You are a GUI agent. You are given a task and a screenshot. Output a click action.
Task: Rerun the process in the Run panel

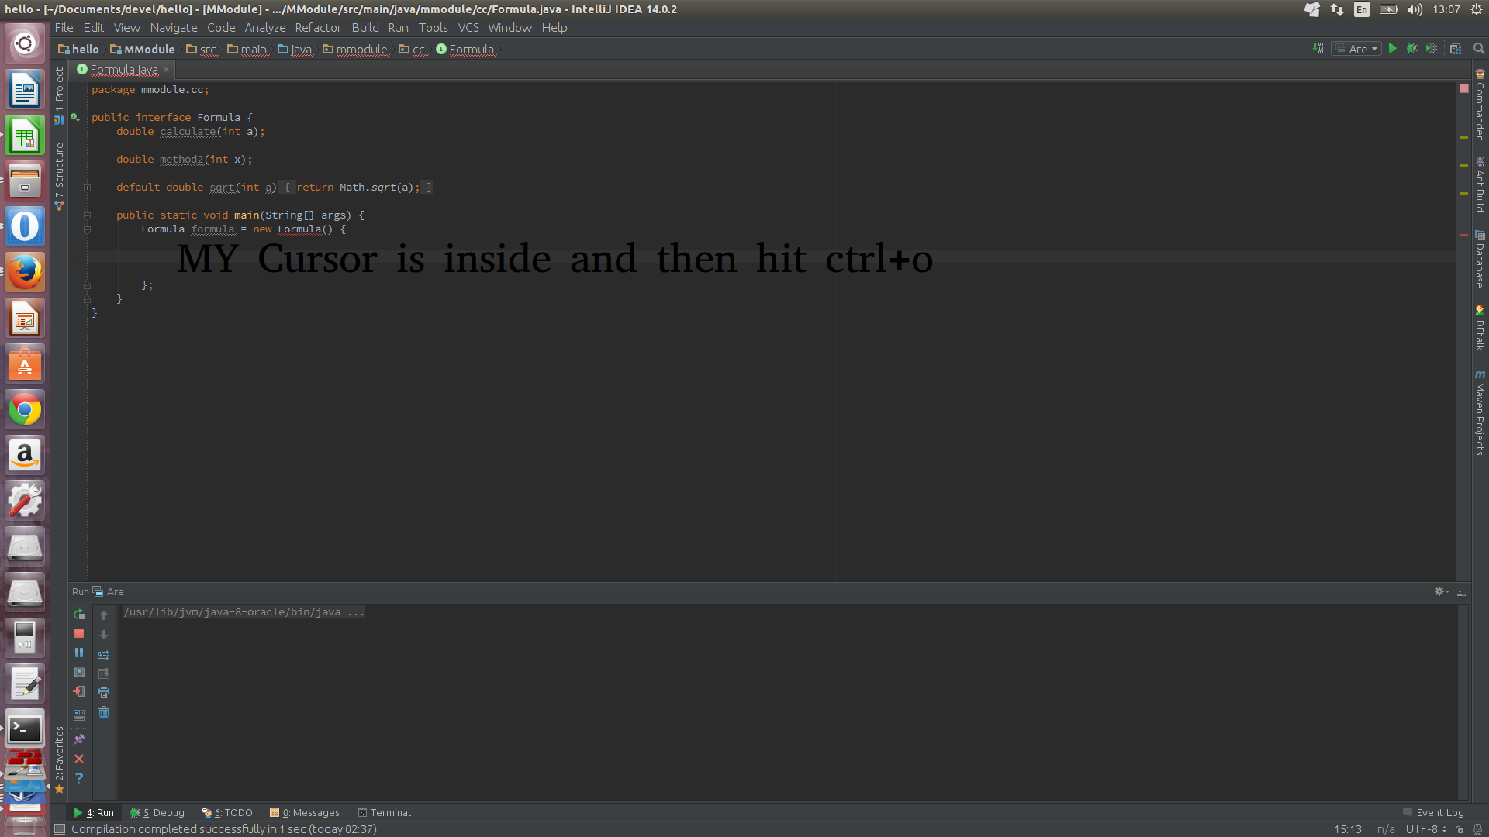click(x=79, y=615)
